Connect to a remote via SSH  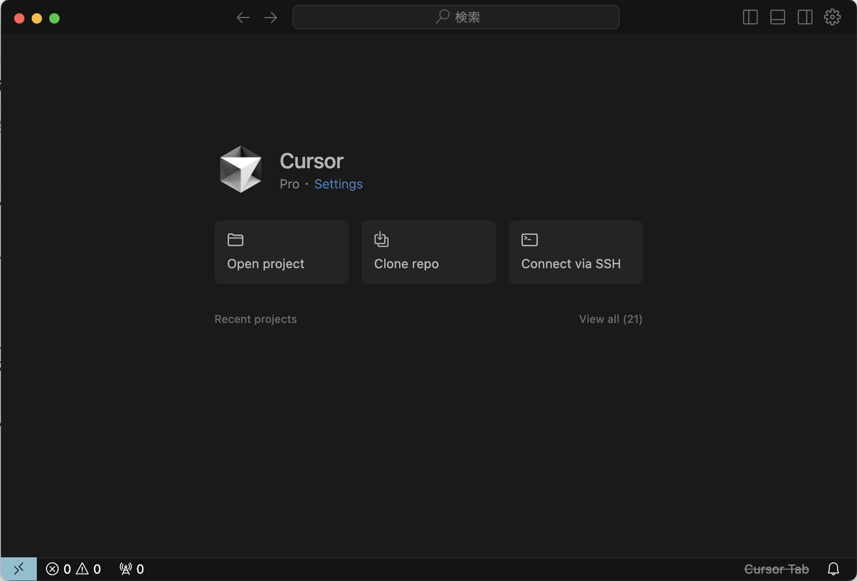pos(575,252)
